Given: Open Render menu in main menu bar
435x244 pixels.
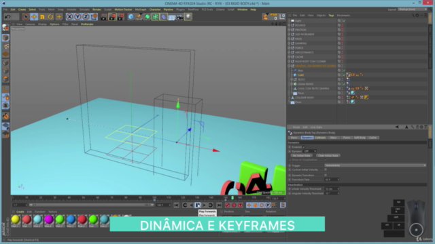Looking at the screenshot, I should tap(97, 9).
